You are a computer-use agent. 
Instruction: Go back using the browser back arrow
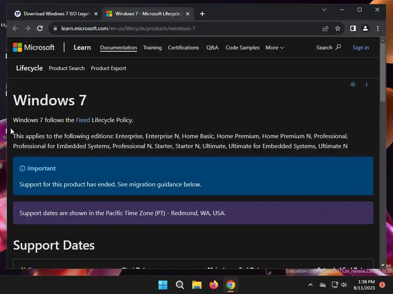click(15, 28)
